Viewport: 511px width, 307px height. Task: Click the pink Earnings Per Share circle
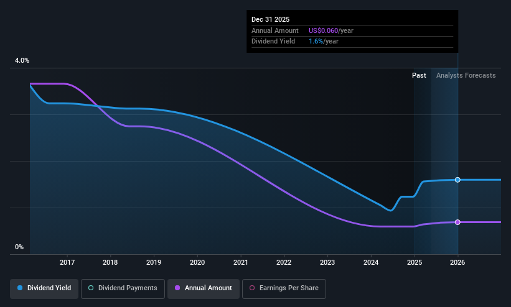tap(252, 288)
